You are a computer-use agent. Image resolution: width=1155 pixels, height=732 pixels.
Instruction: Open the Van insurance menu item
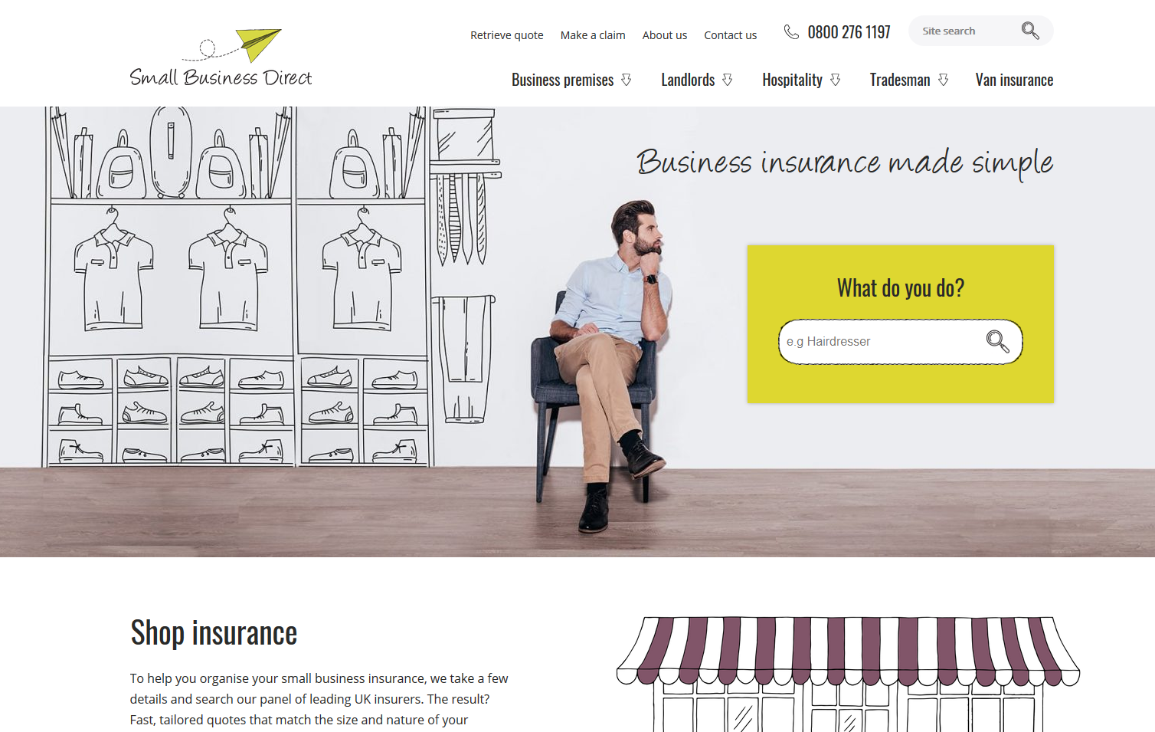(x=1014, y=80)
